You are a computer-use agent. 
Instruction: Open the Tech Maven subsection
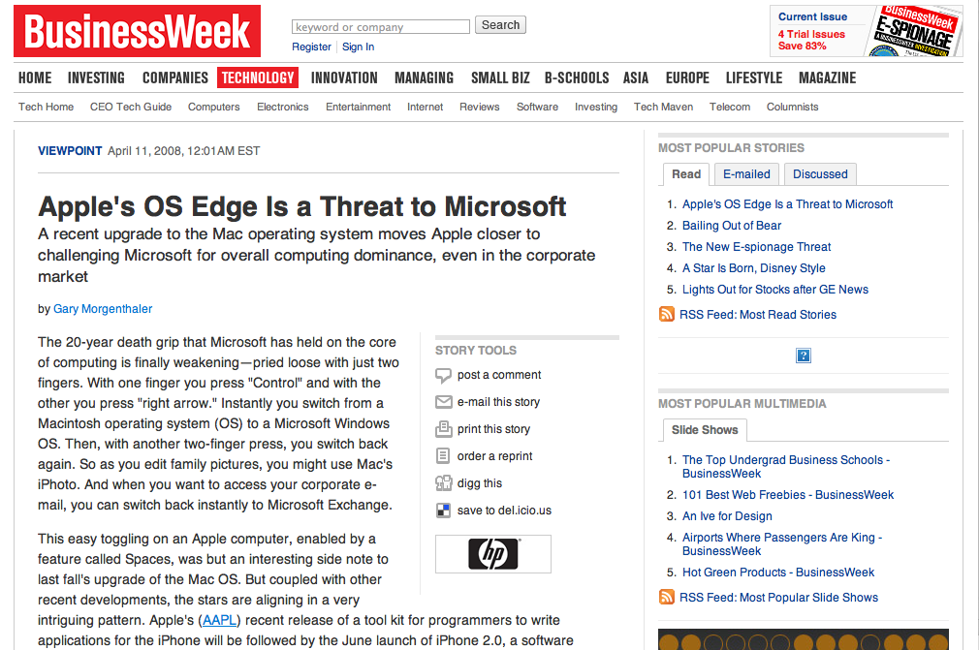[x=664, y=107]
